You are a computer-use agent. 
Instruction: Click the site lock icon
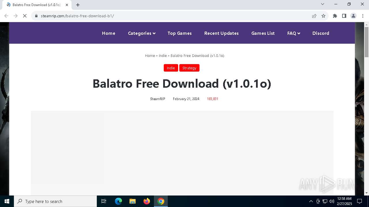[x=36, y=16]
